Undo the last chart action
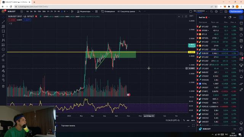The image size is (244, 137). coord(140,11)
